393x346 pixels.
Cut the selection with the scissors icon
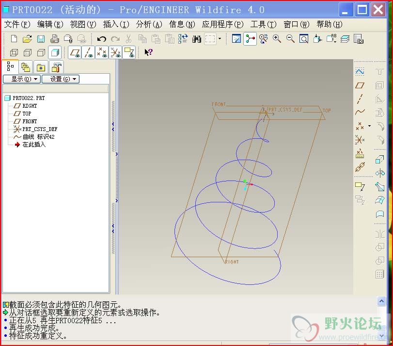128,39
